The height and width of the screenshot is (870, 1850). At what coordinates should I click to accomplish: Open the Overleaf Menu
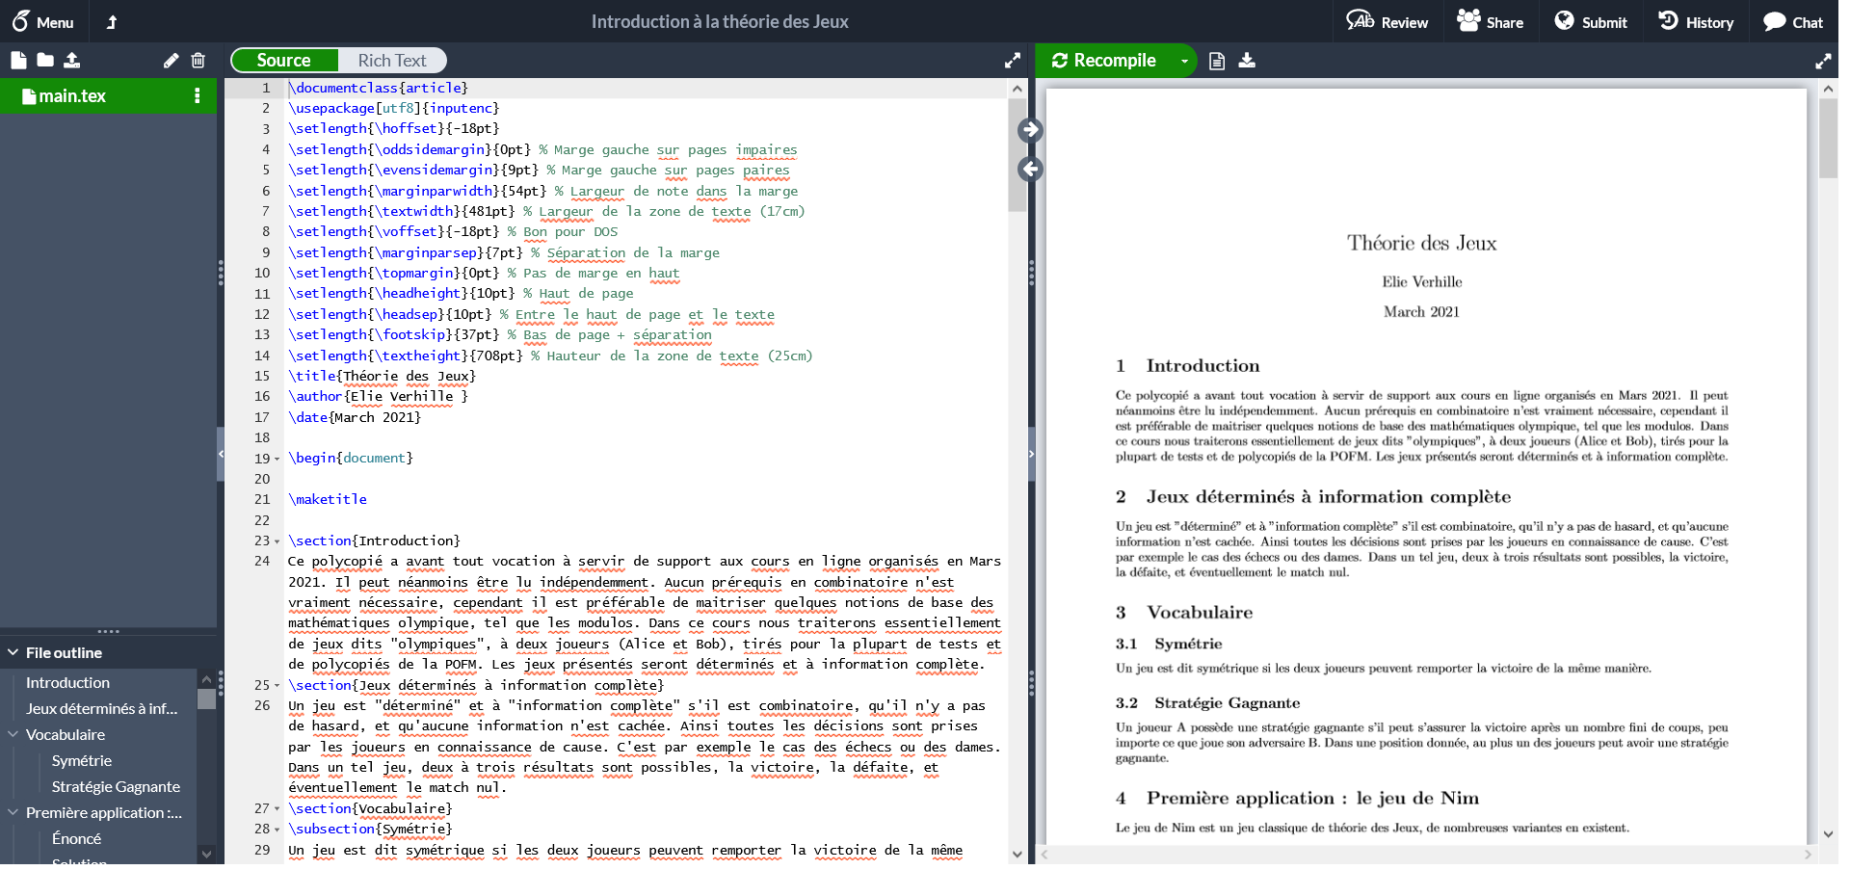click(43, 22)
